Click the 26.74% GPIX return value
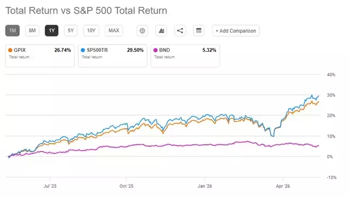Image resolution: width=349 pixels, height=197 pixels. pos(63,50)
